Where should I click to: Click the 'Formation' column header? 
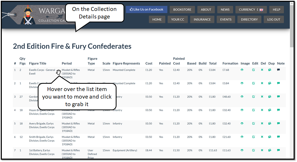[x=230, y=63]
